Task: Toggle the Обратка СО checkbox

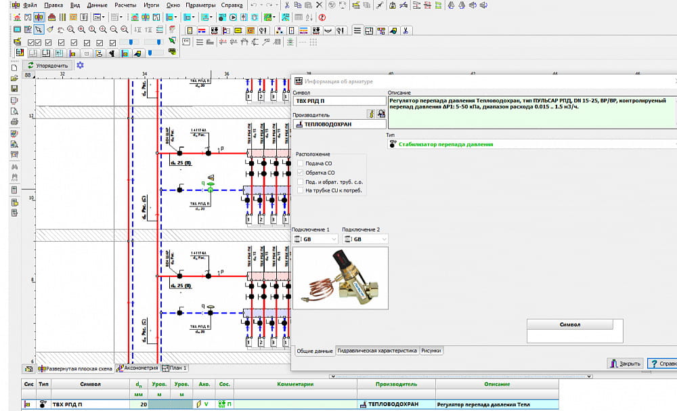Action: (301, 173)
